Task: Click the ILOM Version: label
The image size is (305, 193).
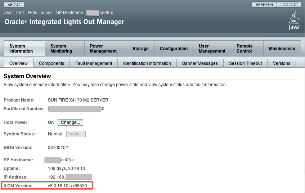Action: [x=18, y=185]
